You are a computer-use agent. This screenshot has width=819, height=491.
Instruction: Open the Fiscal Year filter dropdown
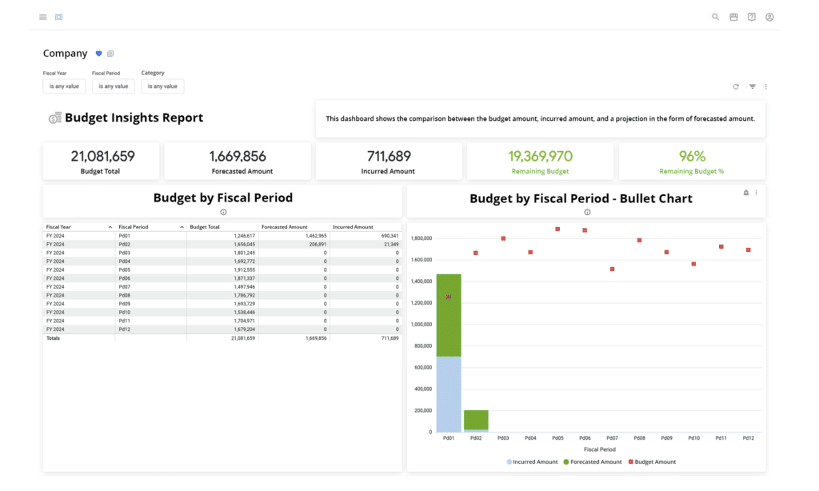pyautogui.click(x=64, y=86)
